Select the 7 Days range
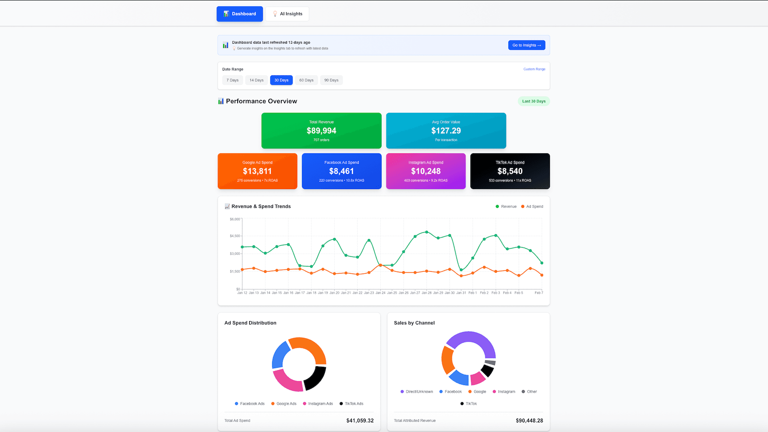Image resolution: width=768 pixels, height=432 pixels. point(232,80)
